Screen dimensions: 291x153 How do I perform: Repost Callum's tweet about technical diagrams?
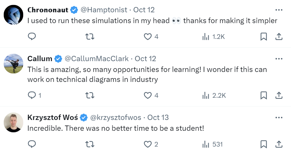coord(90,95)
